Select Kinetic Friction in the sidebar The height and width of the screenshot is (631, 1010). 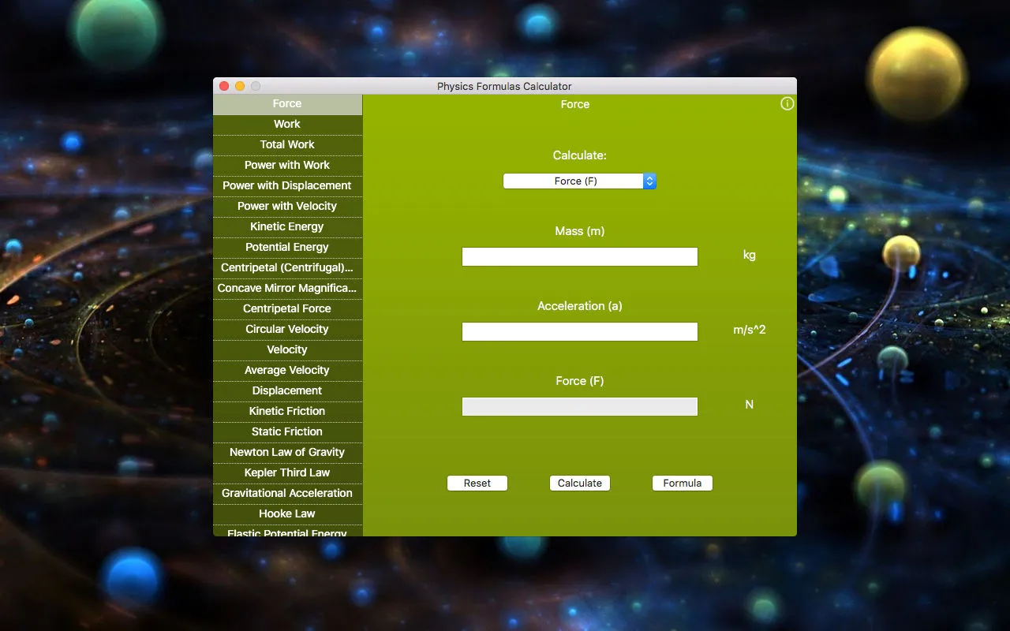pos(287,411)
